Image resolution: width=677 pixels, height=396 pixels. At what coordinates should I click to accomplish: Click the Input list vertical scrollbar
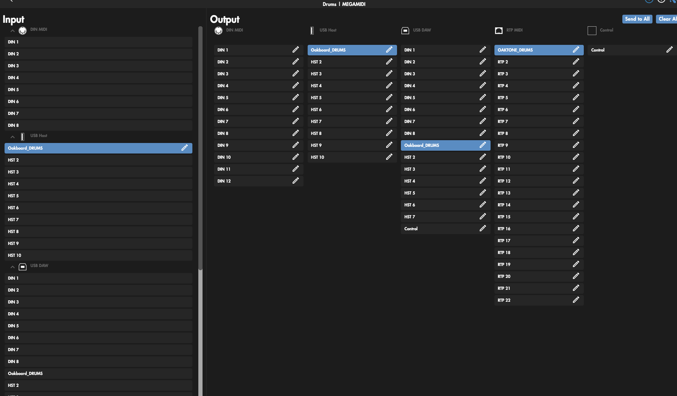pyautogui.click(x=200, y=147)
